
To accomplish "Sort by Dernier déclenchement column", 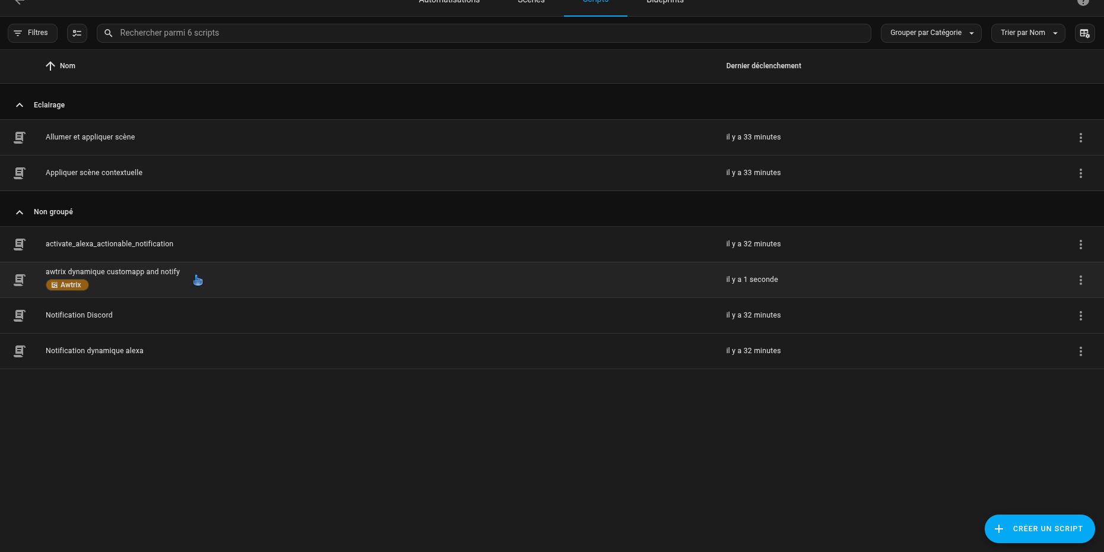I will (x=763, y=66).
